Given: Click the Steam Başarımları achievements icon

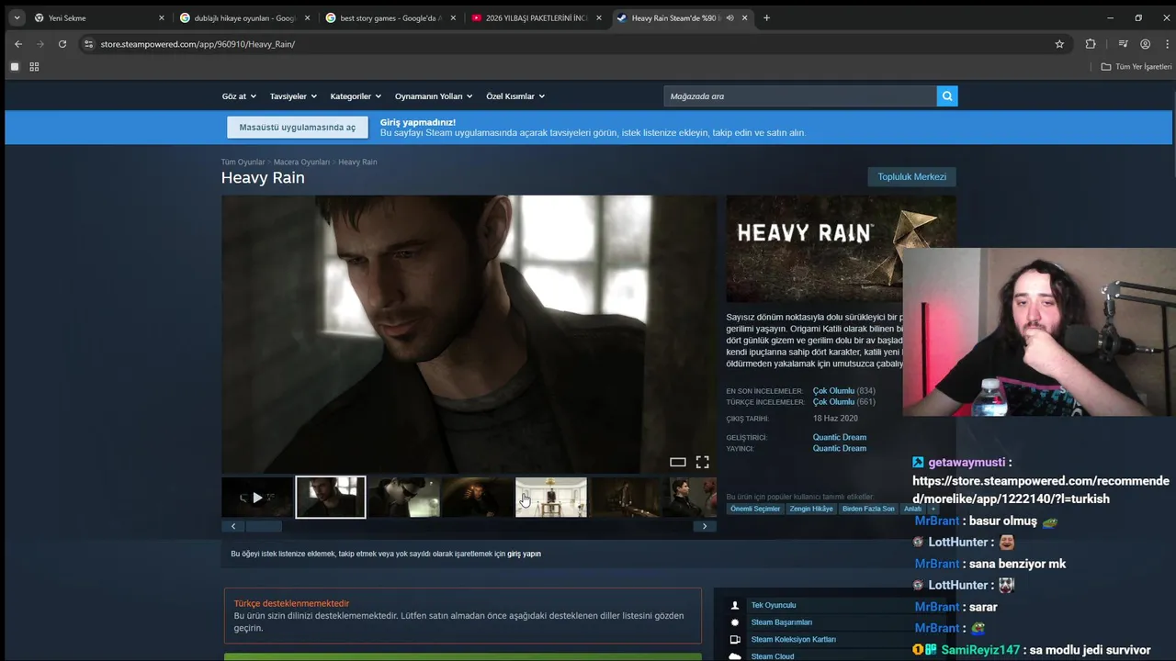Looking at the screenshot, I should coord(734,622).
